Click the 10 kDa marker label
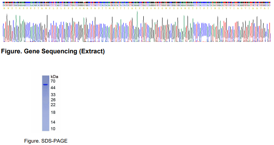274x145 pixels. point(53,129)
